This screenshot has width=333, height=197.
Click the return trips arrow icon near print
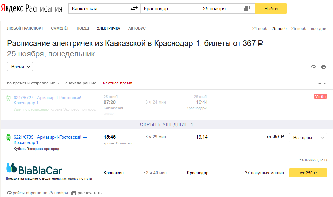pos(313,67)
